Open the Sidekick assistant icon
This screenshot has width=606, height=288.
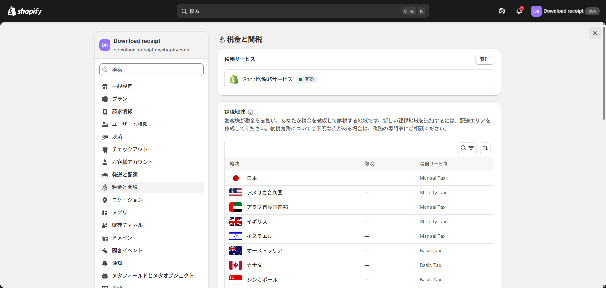[502, 11]
